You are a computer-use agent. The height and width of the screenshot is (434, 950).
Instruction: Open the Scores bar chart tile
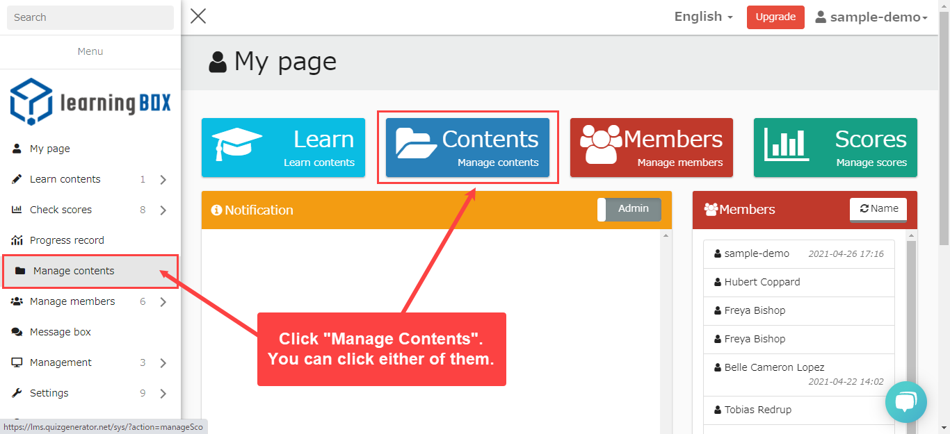click(835, 147)
